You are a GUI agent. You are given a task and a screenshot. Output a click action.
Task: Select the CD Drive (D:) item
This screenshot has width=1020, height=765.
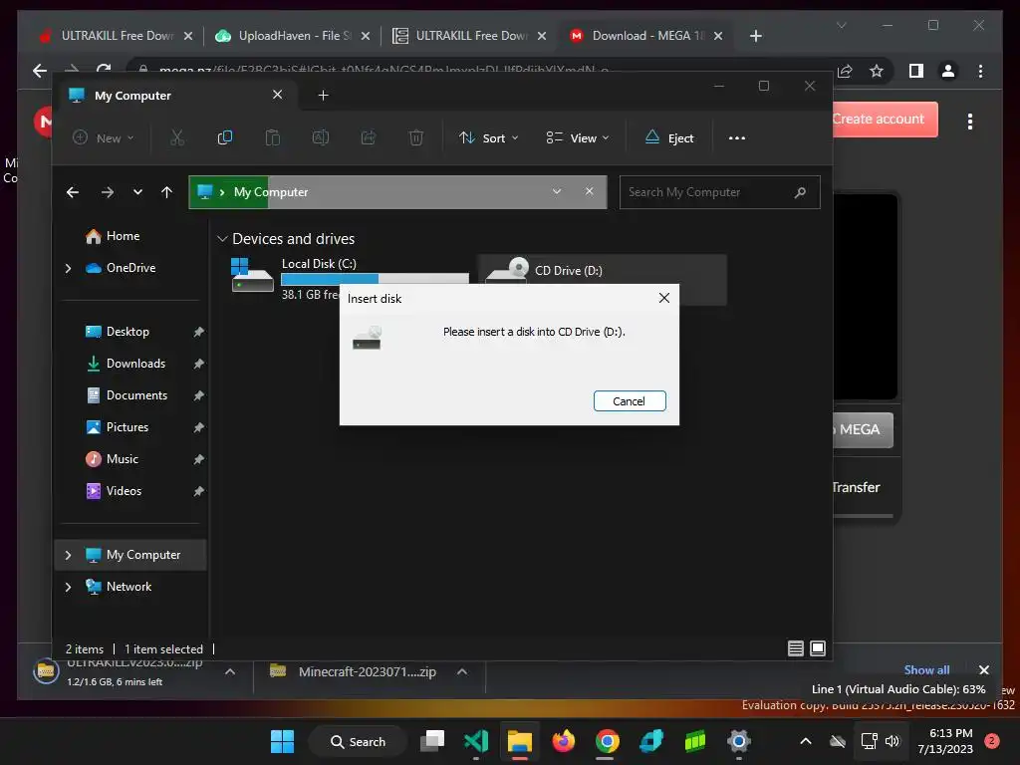(603, 280)
